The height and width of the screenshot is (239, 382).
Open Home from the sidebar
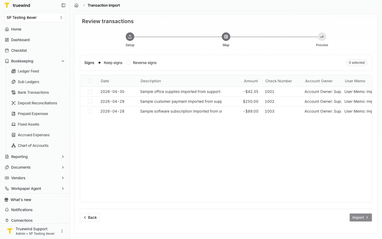point(35,29)
